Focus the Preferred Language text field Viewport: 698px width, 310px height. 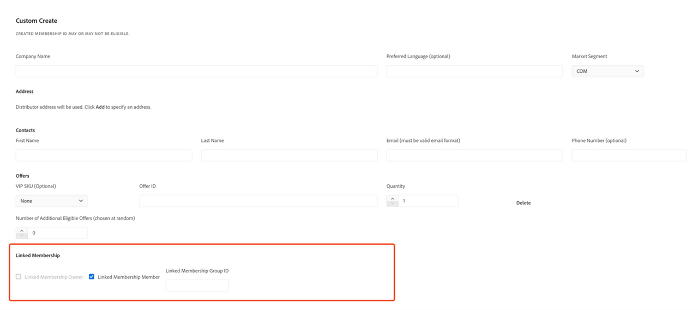[x=474, y=71]
